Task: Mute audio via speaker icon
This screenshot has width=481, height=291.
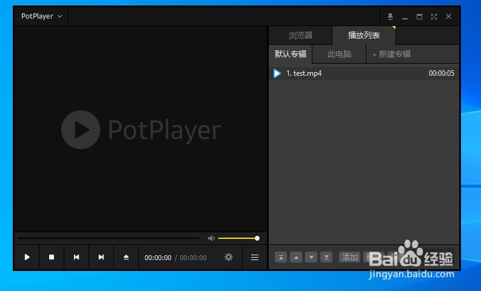Action: (211, 238)
